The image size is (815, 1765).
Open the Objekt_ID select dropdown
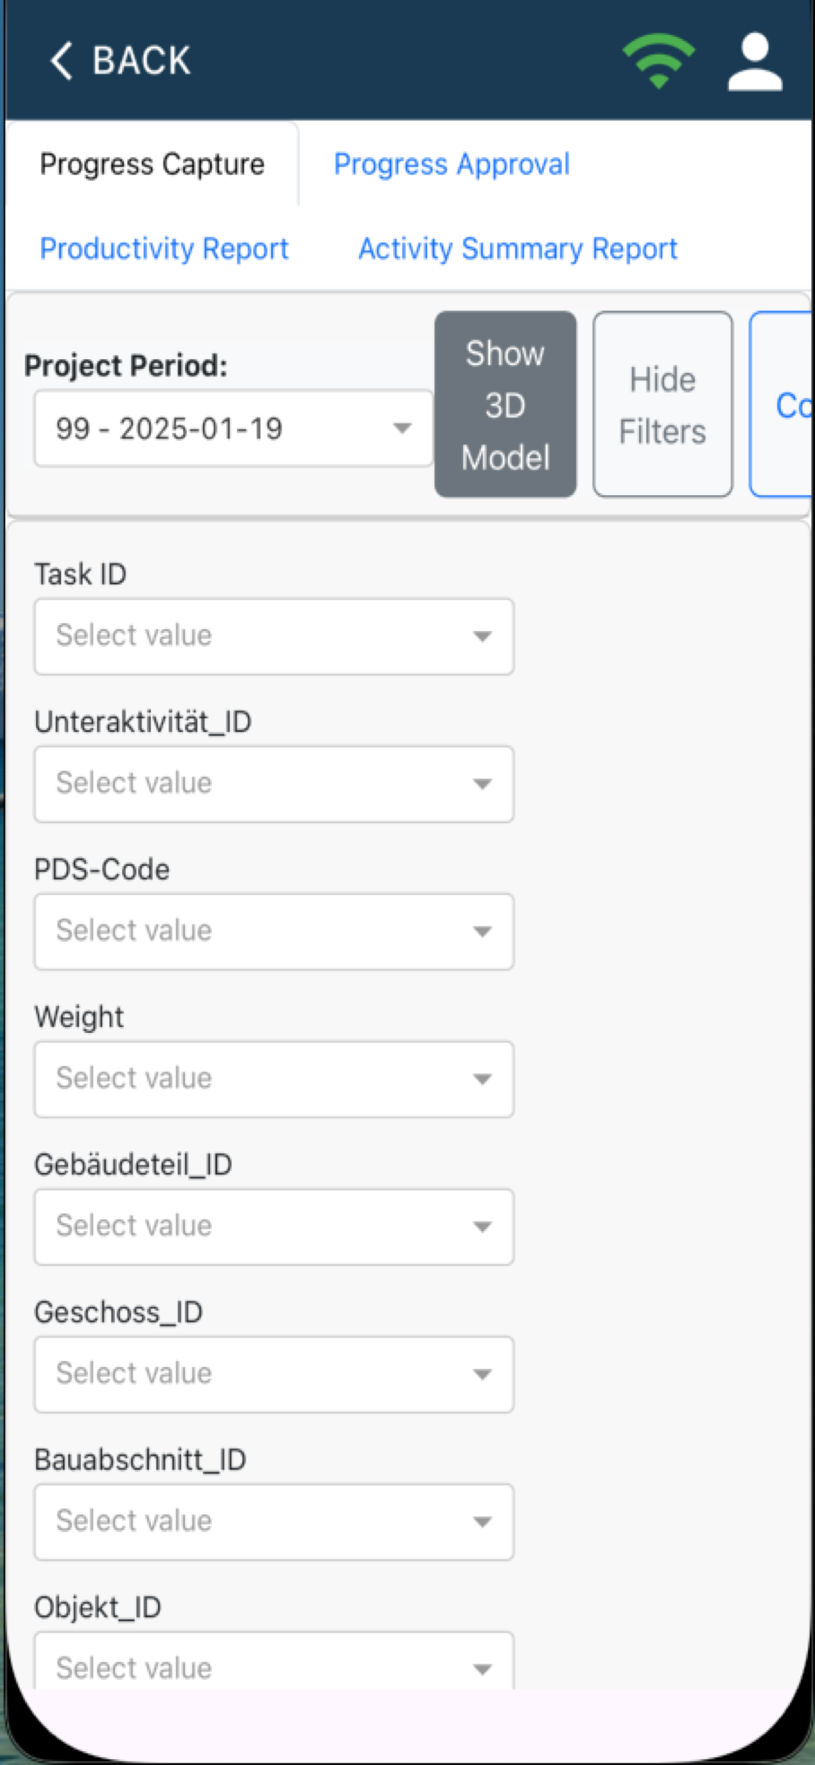pos(274,1661)
